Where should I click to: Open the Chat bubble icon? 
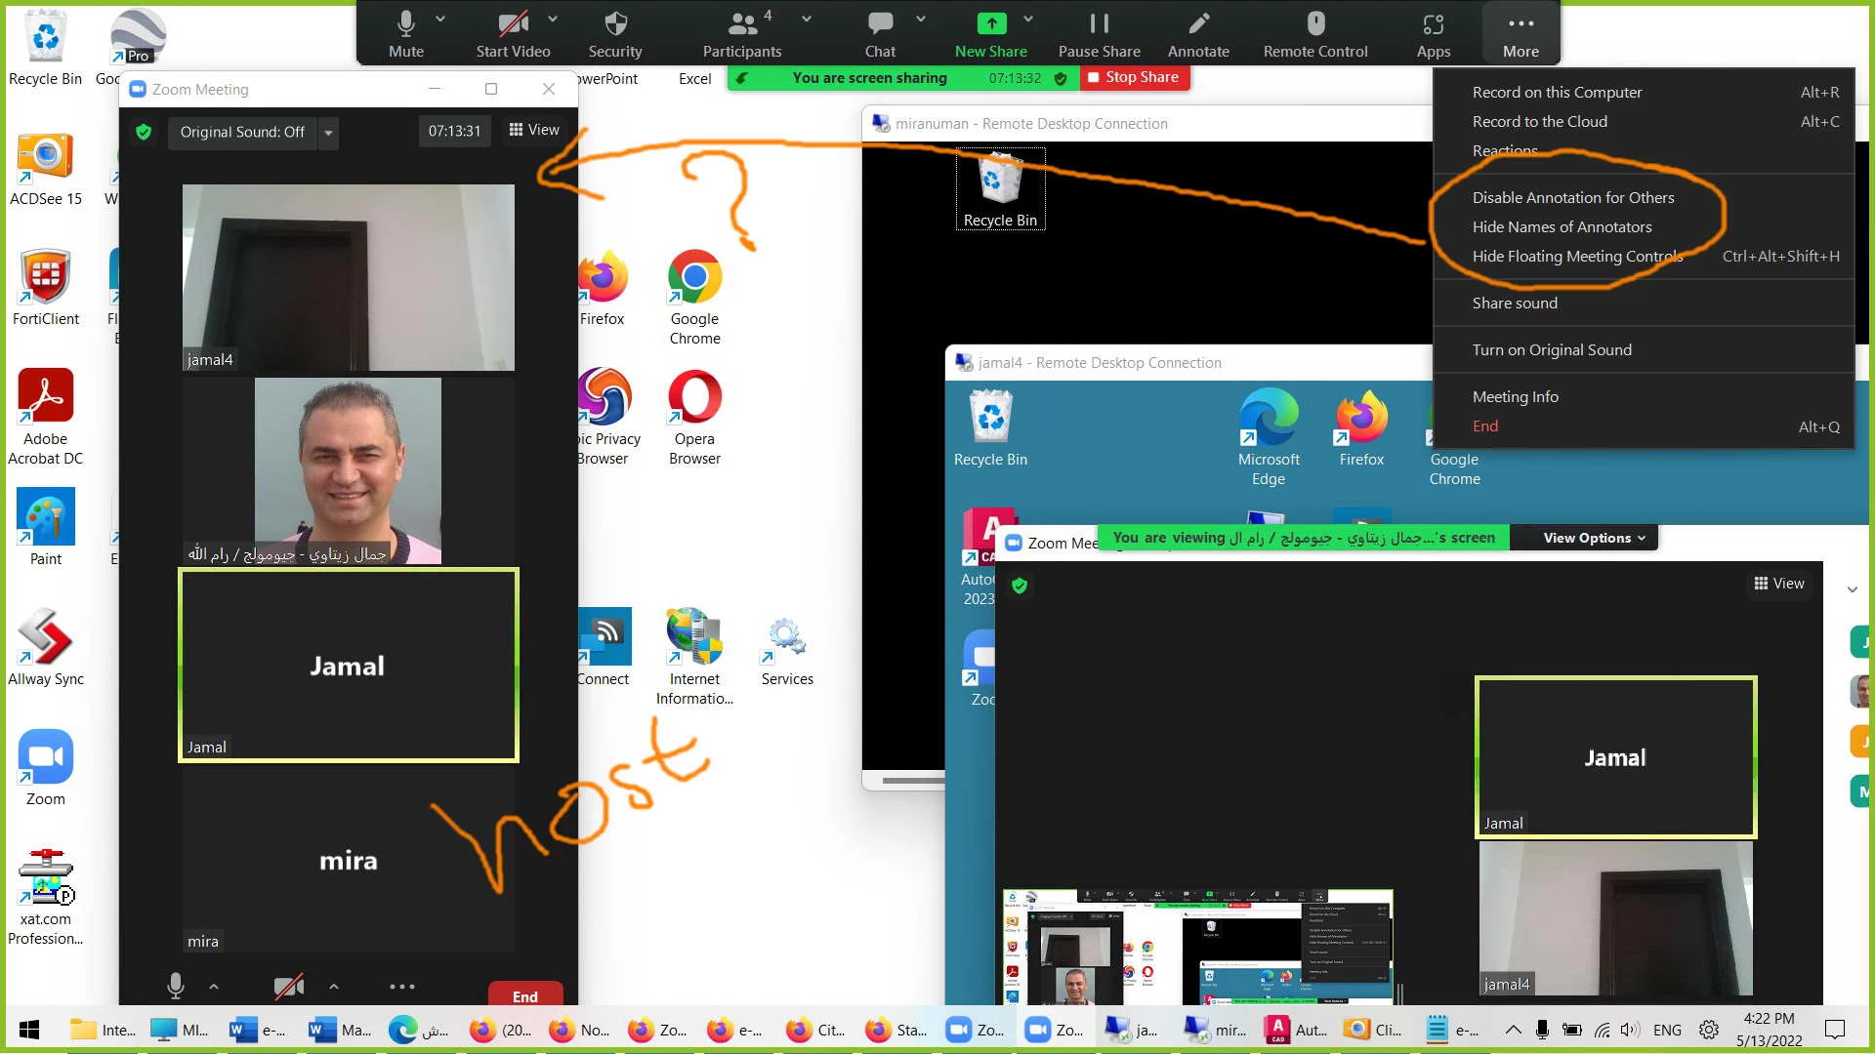tap(880, 23)
